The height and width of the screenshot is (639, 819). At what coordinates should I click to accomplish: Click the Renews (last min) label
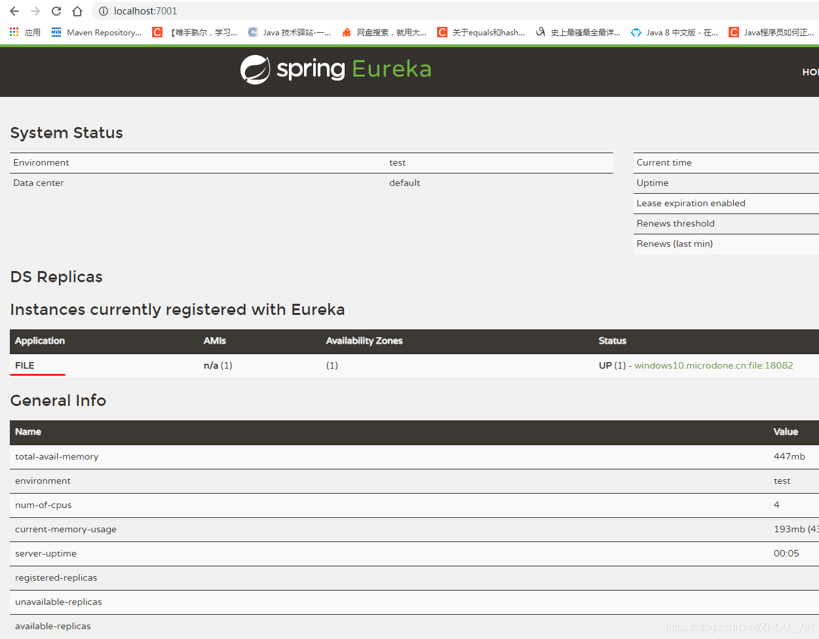click(x=675, y=244)
